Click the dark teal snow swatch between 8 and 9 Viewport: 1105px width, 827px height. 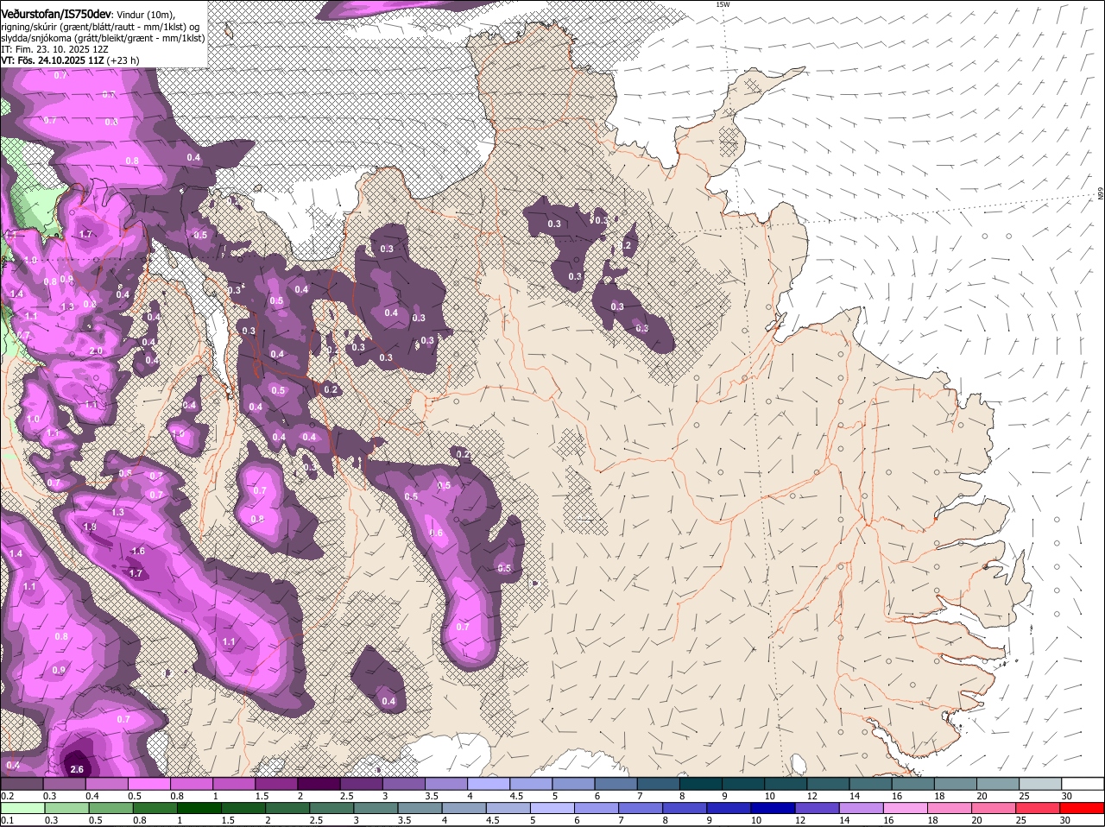[x=701, y=783]
